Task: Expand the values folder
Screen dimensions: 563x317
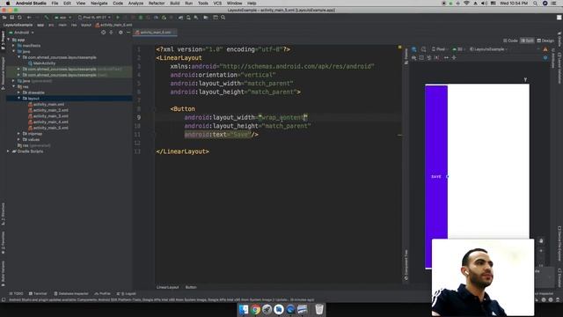Action: (x=18, y=139)
